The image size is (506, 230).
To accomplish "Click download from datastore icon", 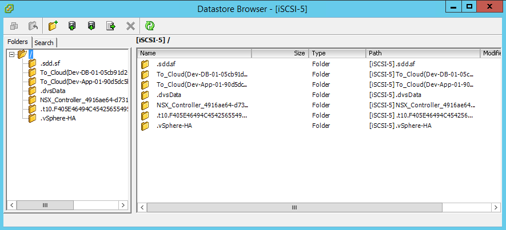I will (x=91, y=26).
